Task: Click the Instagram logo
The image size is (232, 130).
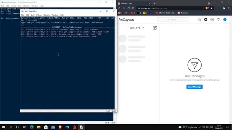Action: point(127,19)
